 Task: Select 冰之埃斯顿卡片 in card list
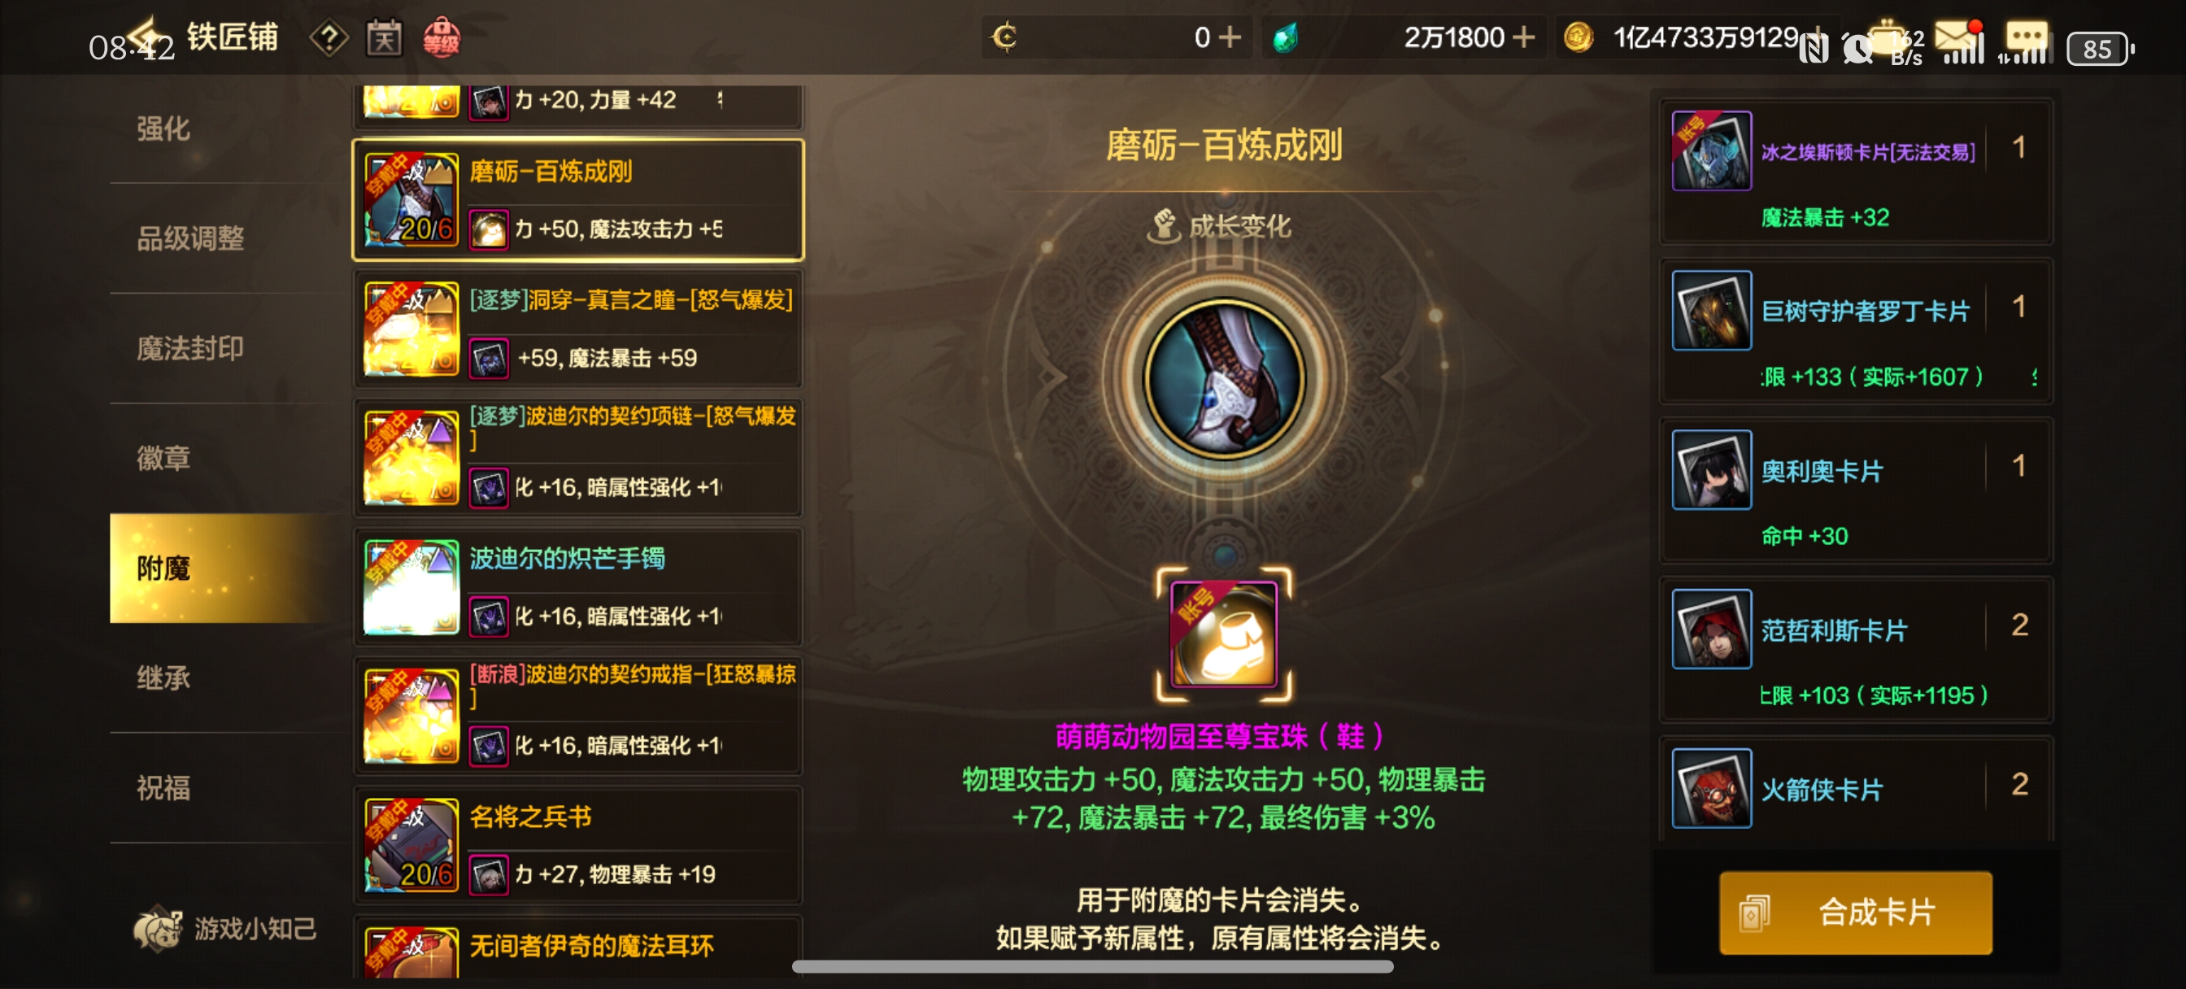click(x=1855, y=173)
